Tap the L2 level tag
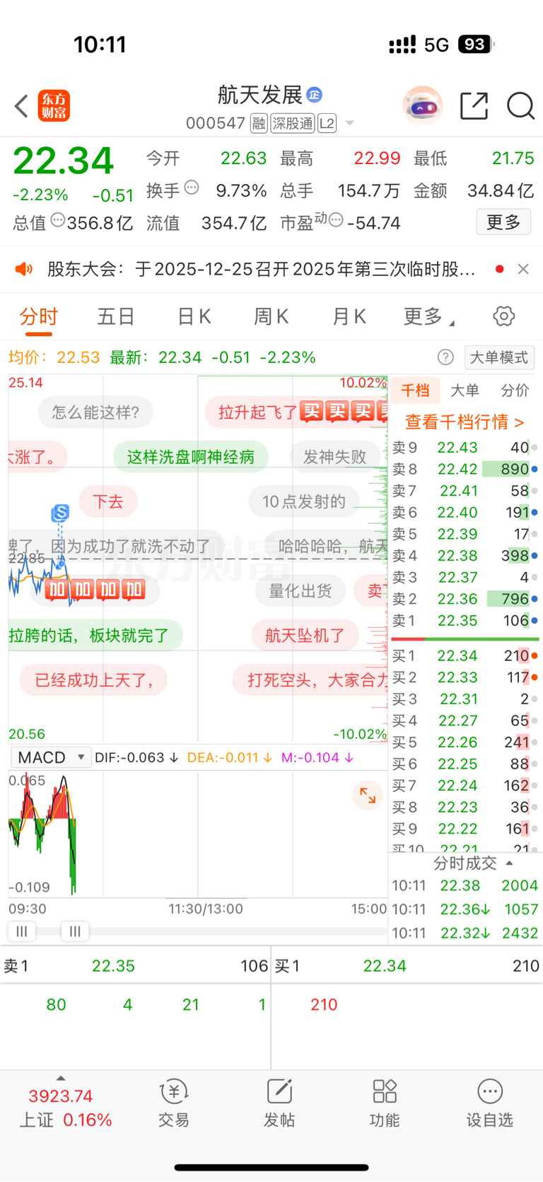Viewport: 543px width, 1182px height. pyautogui.click(x=327, y=124)
